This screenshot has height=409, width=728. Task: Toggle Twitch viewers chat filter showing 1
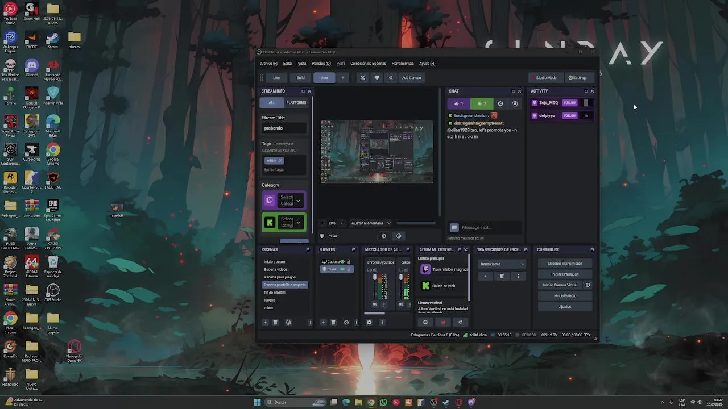point(459,103)
